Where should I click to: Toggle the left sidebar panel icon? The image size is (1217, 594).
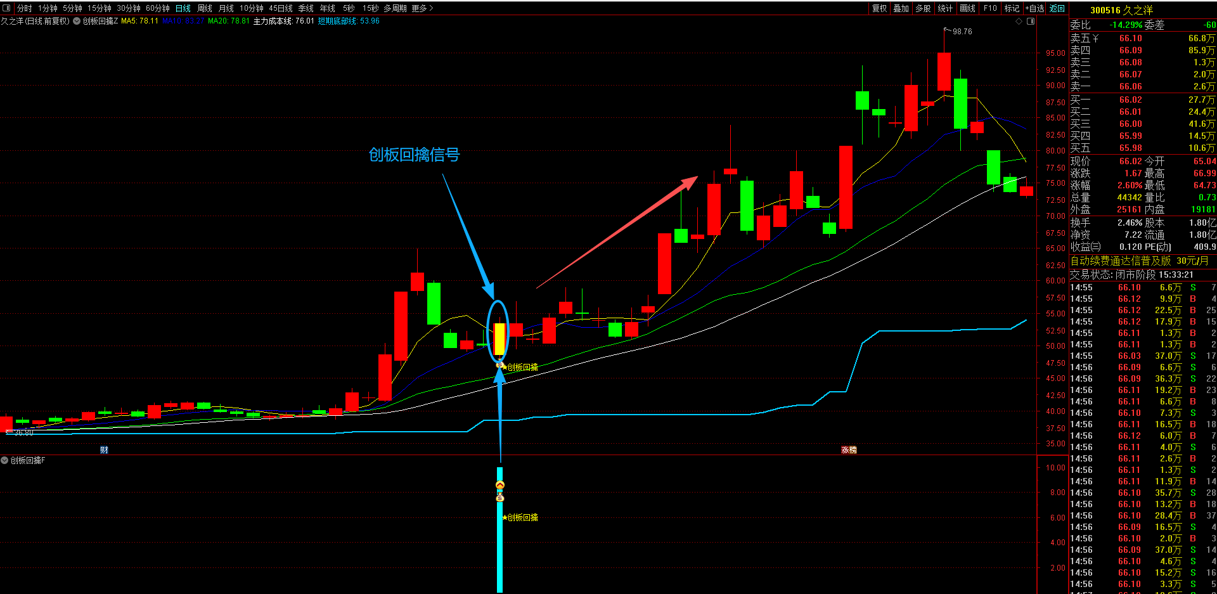(x=6, y=8)
